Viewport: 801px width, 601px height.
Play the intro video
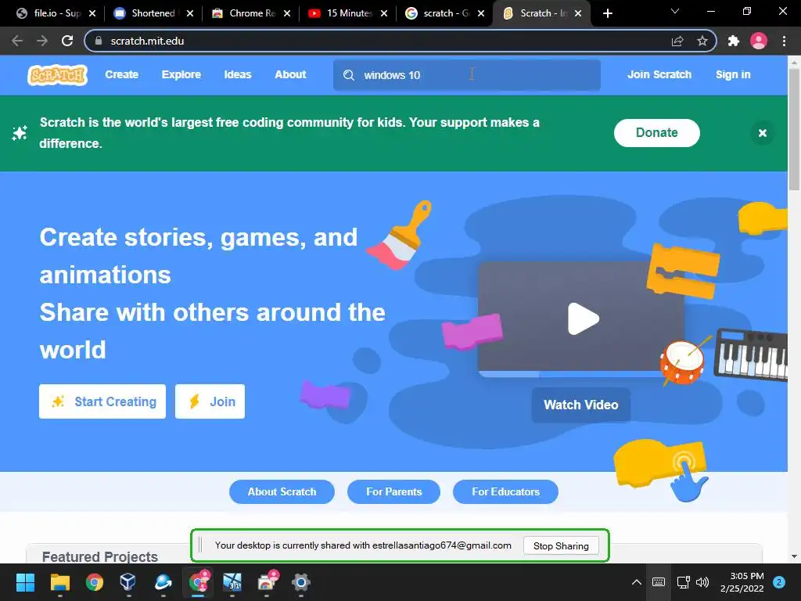coord(583,319)
